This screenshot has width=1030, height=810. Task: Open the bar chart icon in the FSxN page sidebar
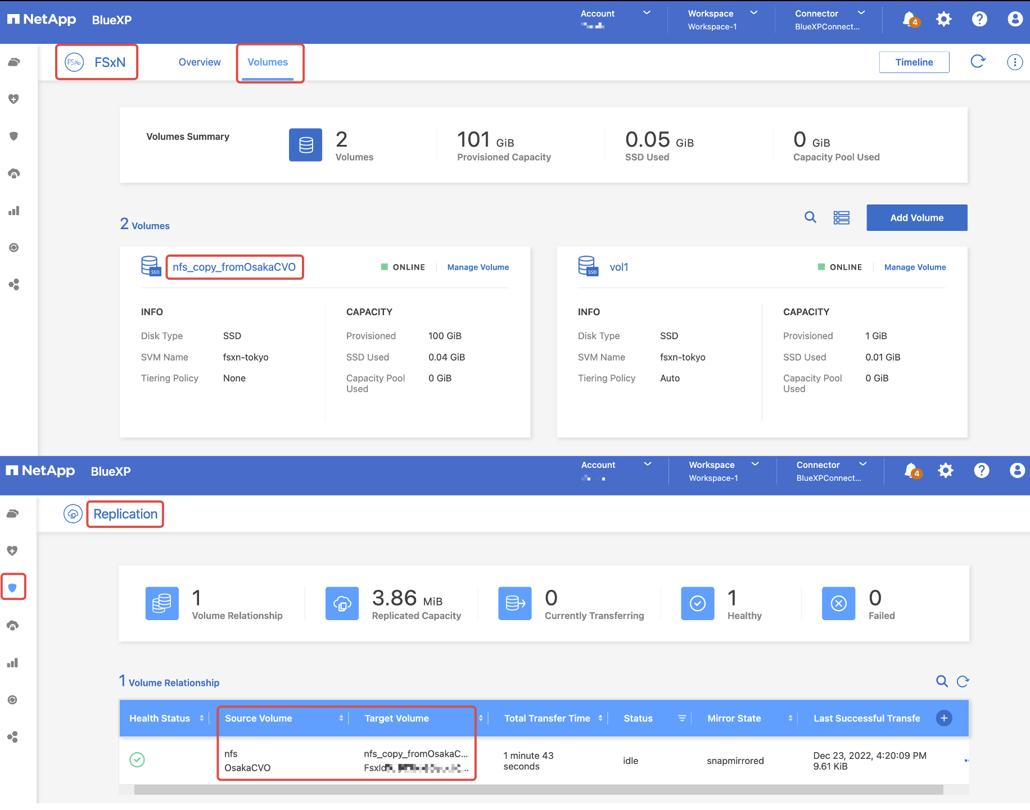point(14,211)
